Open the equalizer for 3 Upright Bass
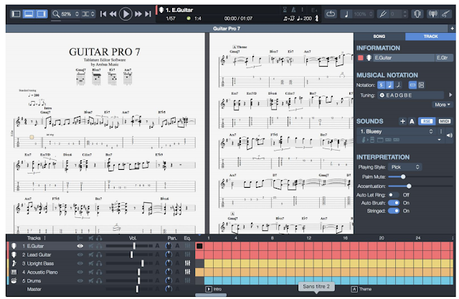This screenshot has width=459, height=299. pos(187,263)
